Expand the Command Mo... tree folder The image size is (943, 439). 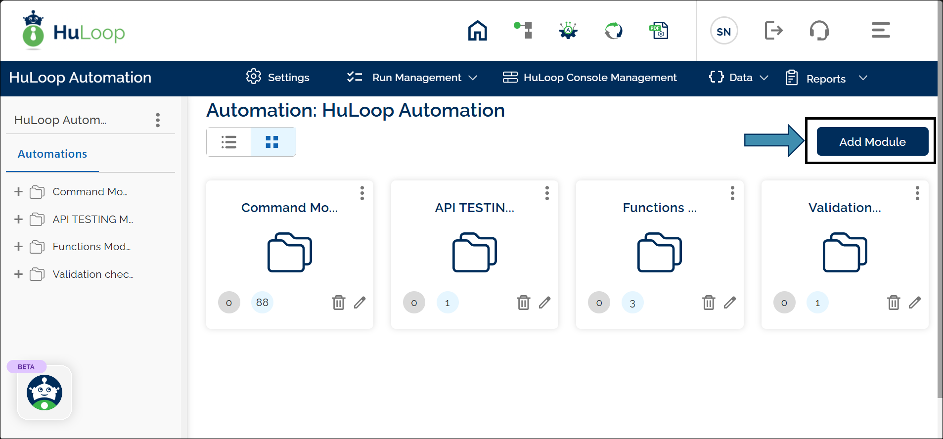pyautogui.click(x=19, y=191)
